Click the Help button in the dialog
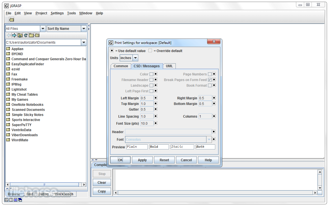 208,160
